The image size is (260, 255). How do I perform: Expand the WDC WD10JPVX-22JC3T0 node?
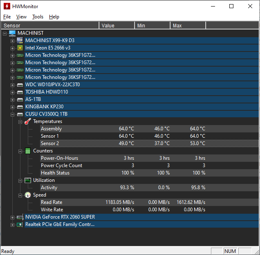12,85
